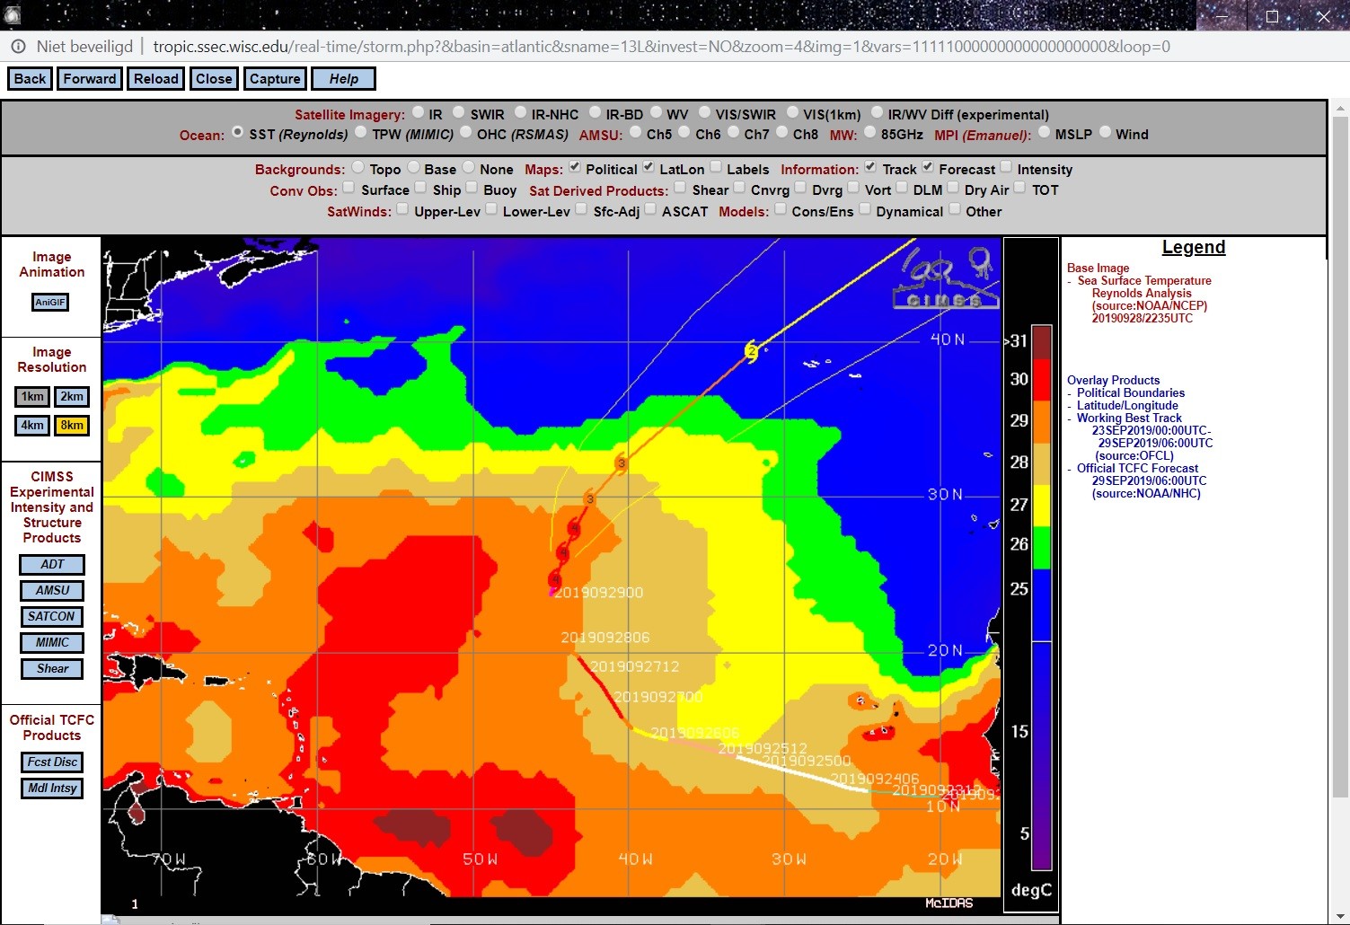The width and height of the screenshot is (1350, 925).
Task: Click the site info icon beside URL
Action: [18, 47]
